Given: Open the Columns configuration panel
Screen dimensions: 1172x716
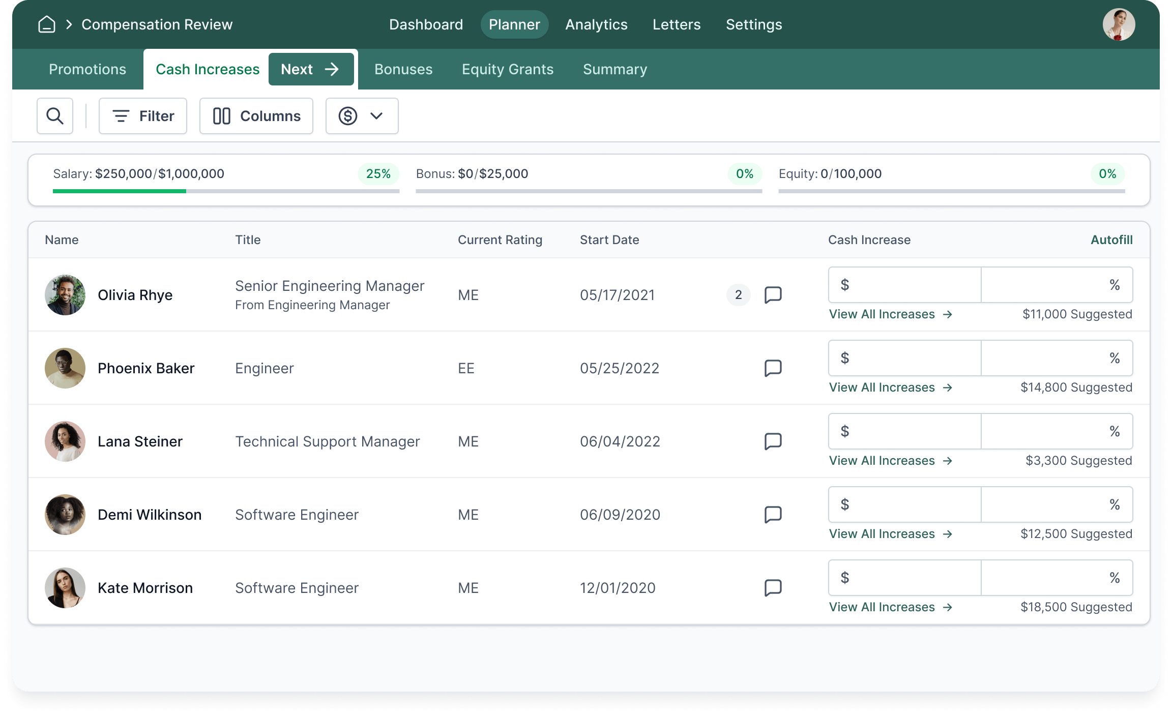Looking at the screenshot, I should point(256,115).
